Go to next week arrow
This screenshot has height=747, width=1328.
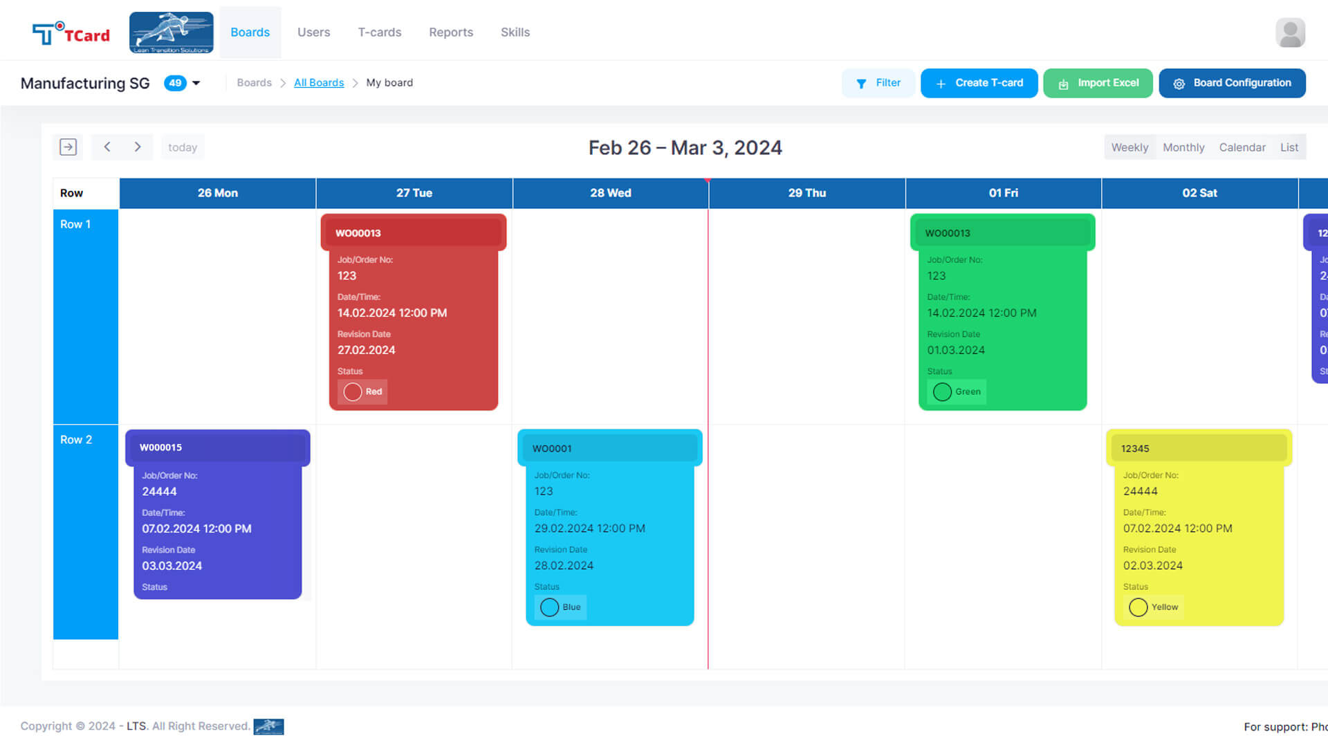[138, 147]
